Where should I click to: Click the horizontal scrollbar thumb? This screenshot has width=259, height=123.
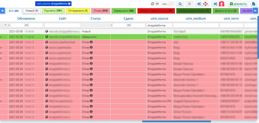point(176,121)
